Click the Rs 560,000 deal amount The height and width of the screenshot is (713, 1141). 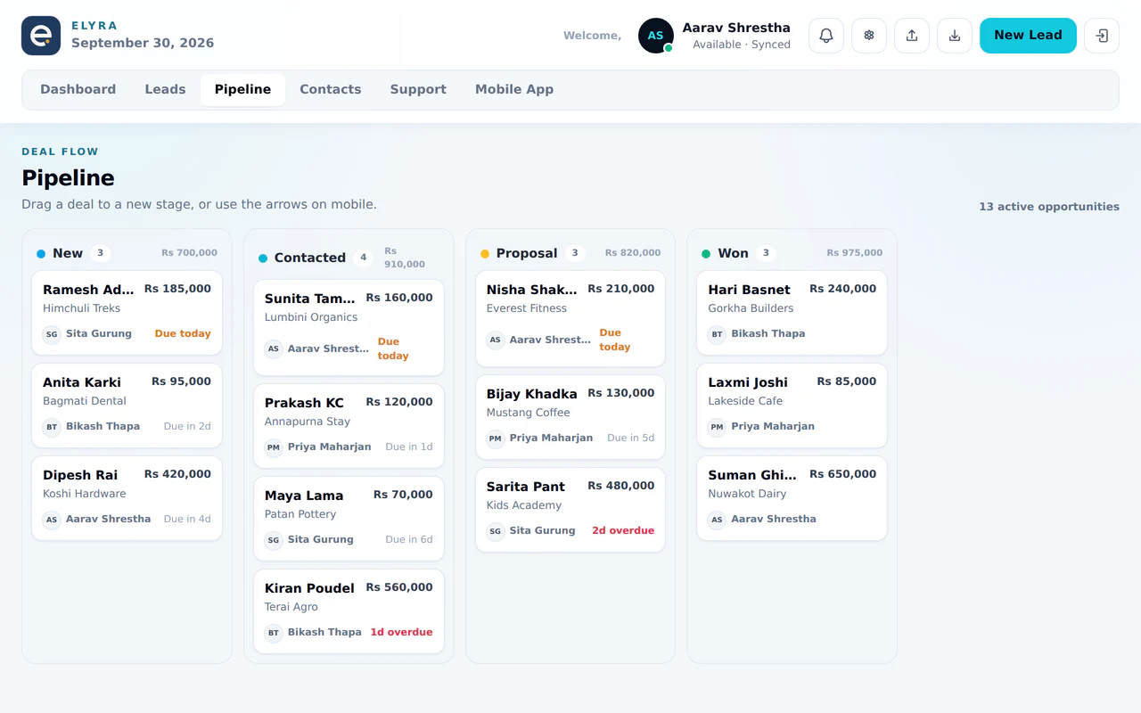[399, 587]
